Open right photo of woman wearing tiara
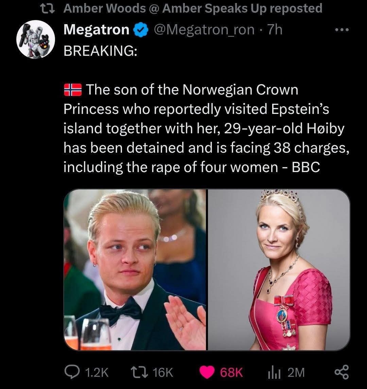Image resolution: width=367 pixels, height=389 pixels. 279,269
